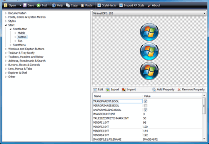This screenshot has width=209, height=144.
Task: Click the StyleHacks button label
Action: click(x=109, y=5)
